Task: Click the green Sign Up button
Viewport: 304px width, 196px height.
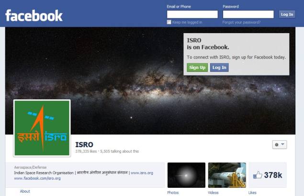Action: [x=197, y=68]
